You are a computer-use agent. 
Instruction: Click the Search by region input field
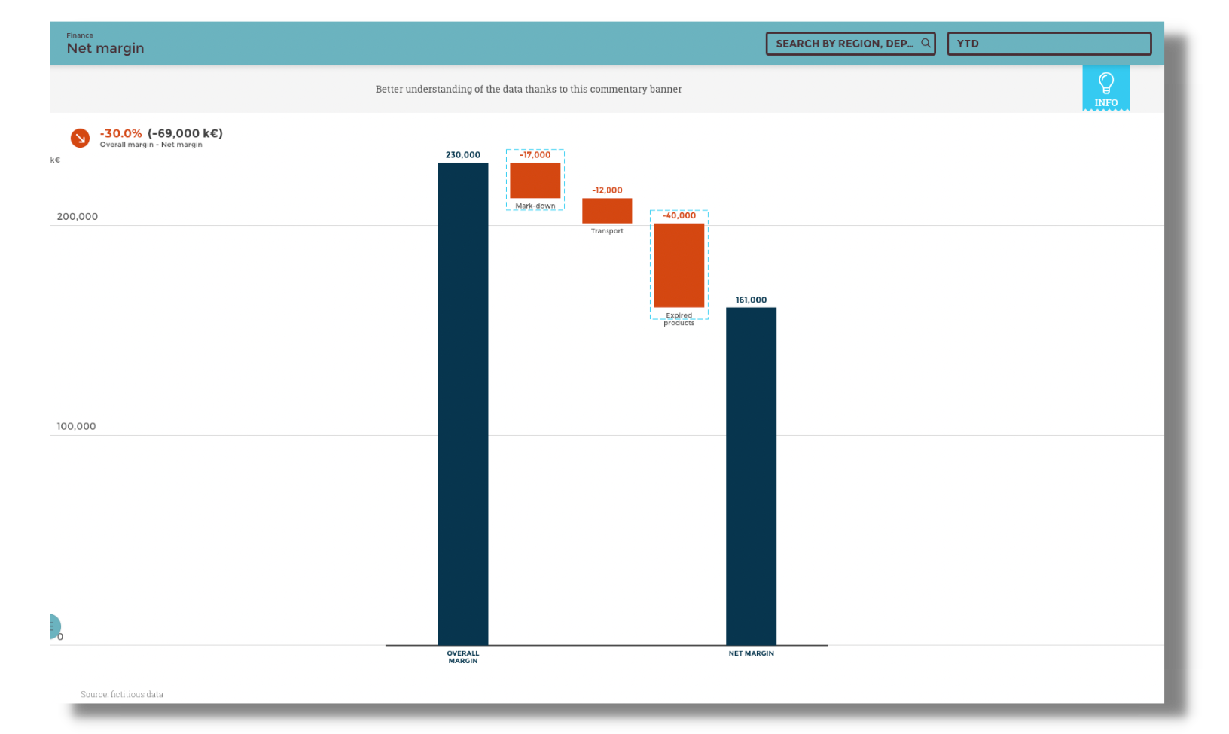843,44
